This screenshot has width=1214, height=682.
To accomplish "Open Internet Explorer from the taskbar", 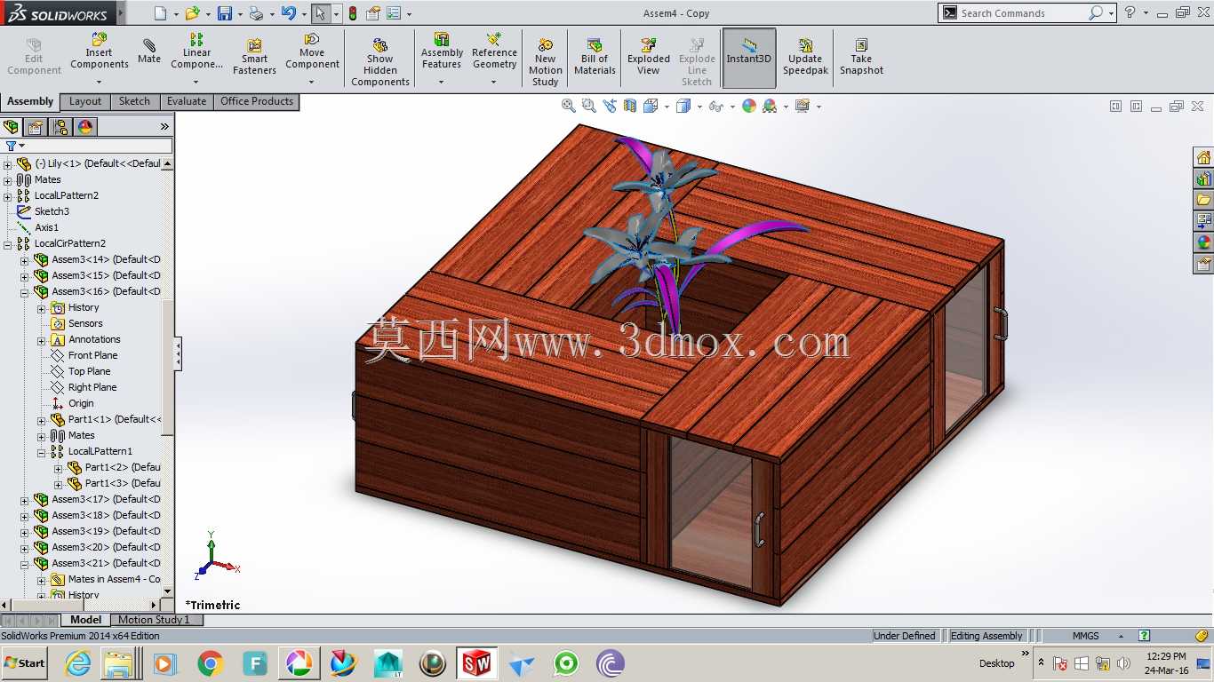I will 79,663.
